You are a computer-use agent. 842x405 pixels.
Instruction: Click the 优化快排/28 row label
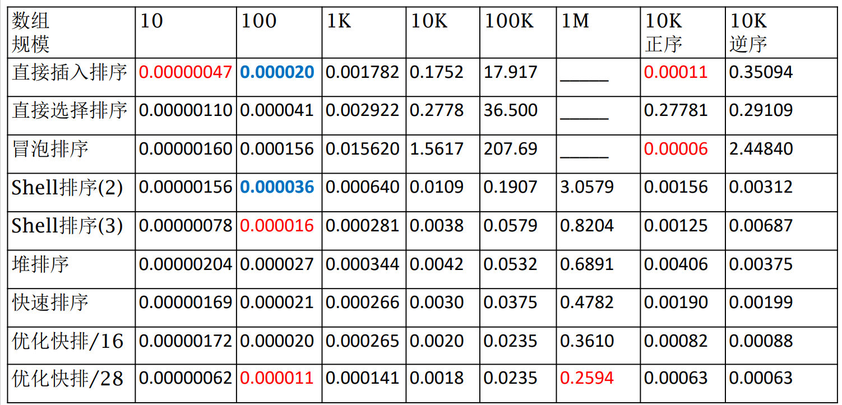coord(68,379)
